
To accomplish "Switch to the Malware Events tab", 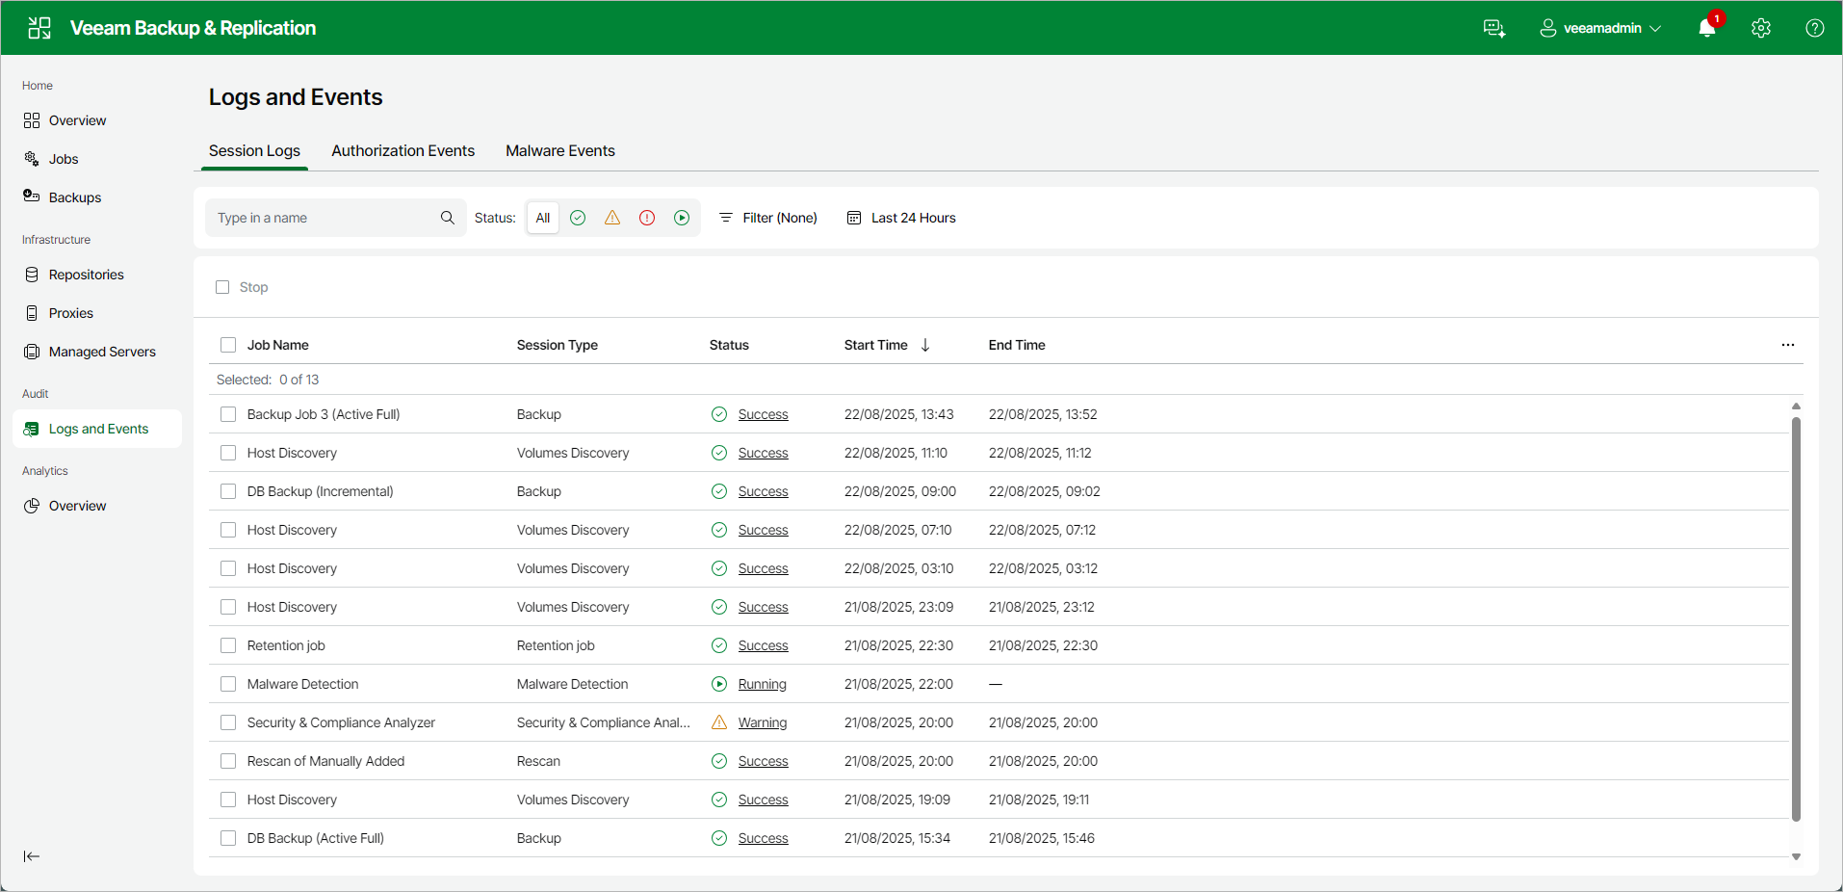I will point(559,150).
